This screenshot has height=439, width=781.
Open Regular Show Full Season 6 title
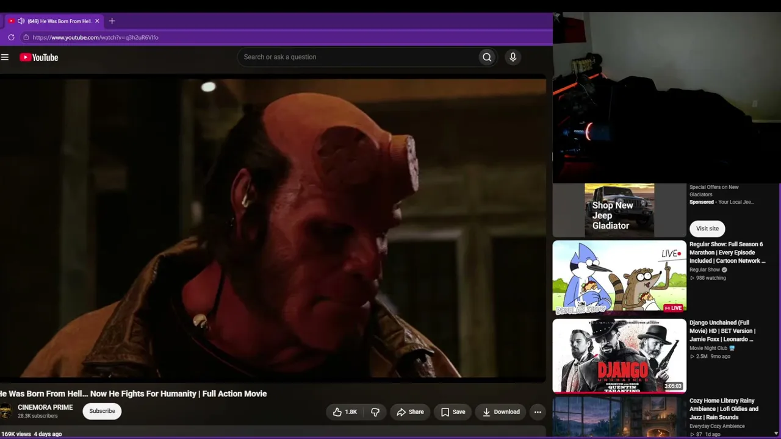727,252
